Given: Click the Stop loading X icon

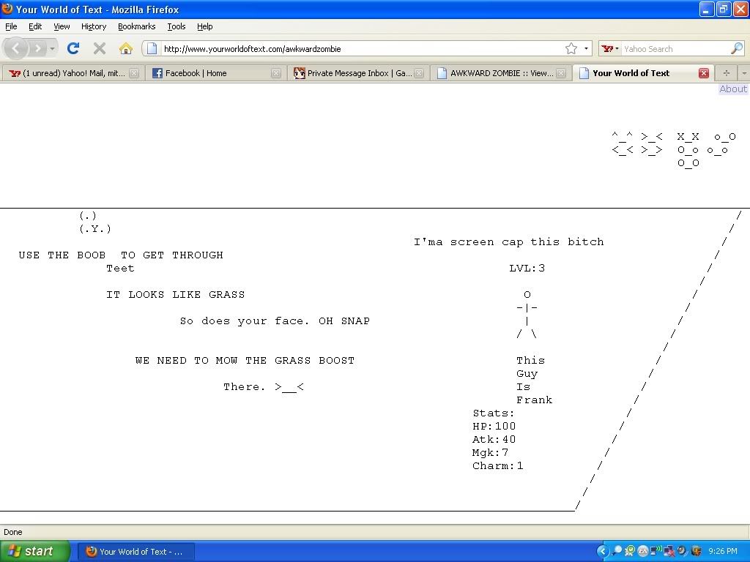Looking at the screenshot, I should pos(100,48).
